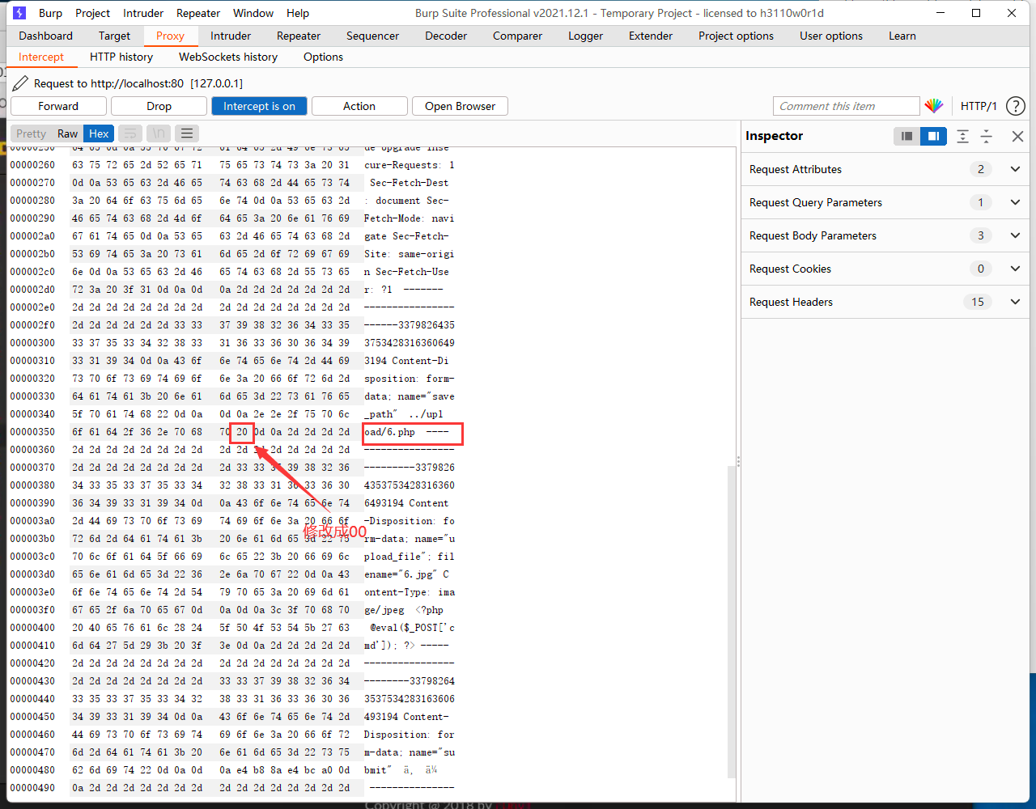Switch message view to Pretty
This screenshot has width=1036, height=809.
[32, 133]
